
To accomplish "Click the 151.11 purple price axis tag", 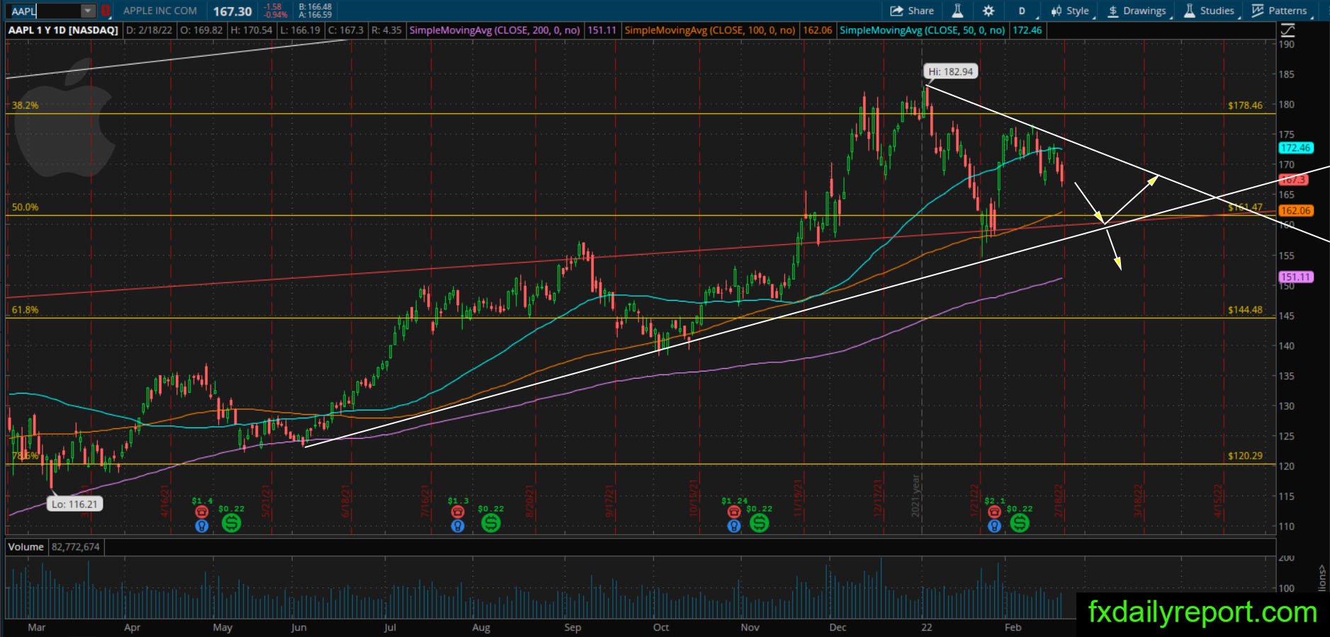I will pos(1295,277).
